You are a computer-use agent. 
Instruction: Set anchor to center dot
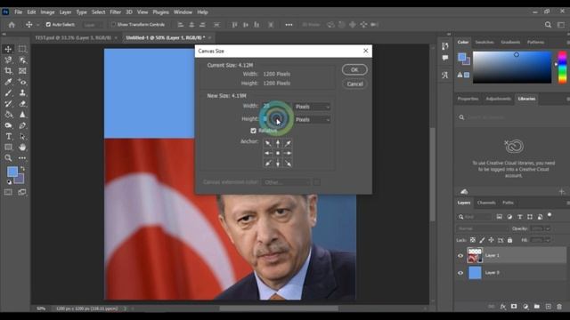pos(278,153)
